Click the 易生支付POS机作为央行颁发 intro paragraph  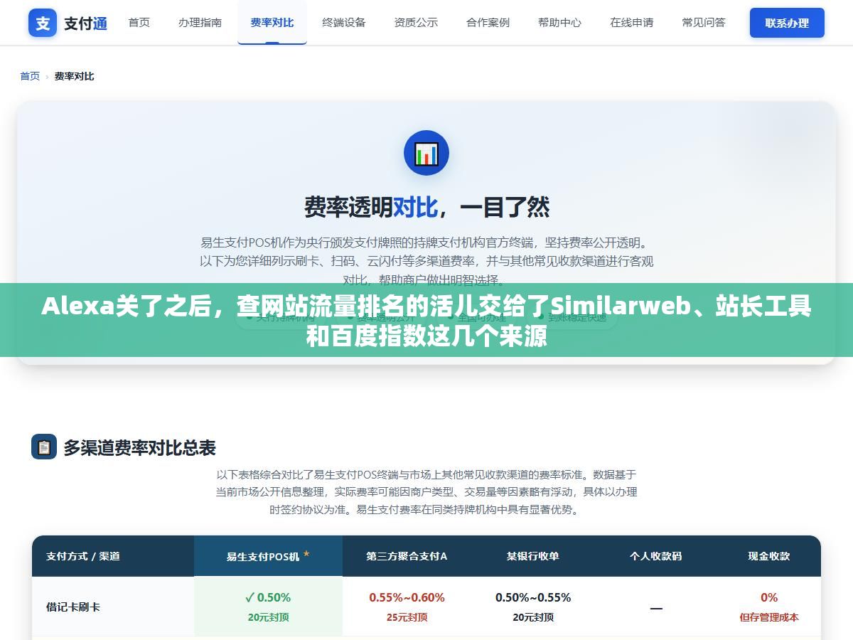[x=426, y=261]
